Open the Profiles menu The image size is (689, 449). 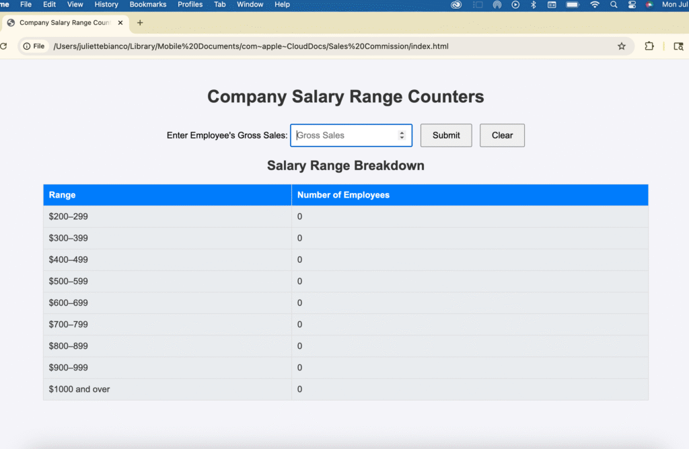(x=190, y=5)
